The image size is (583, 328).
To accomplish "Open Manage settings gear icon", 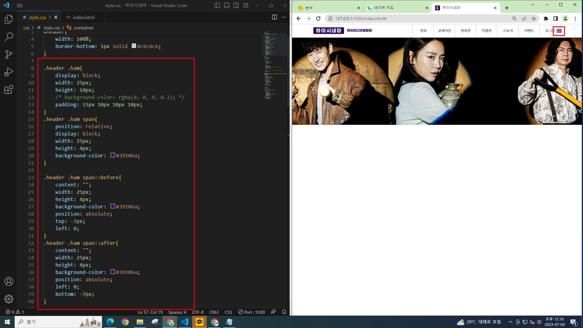I will [9, 299].
